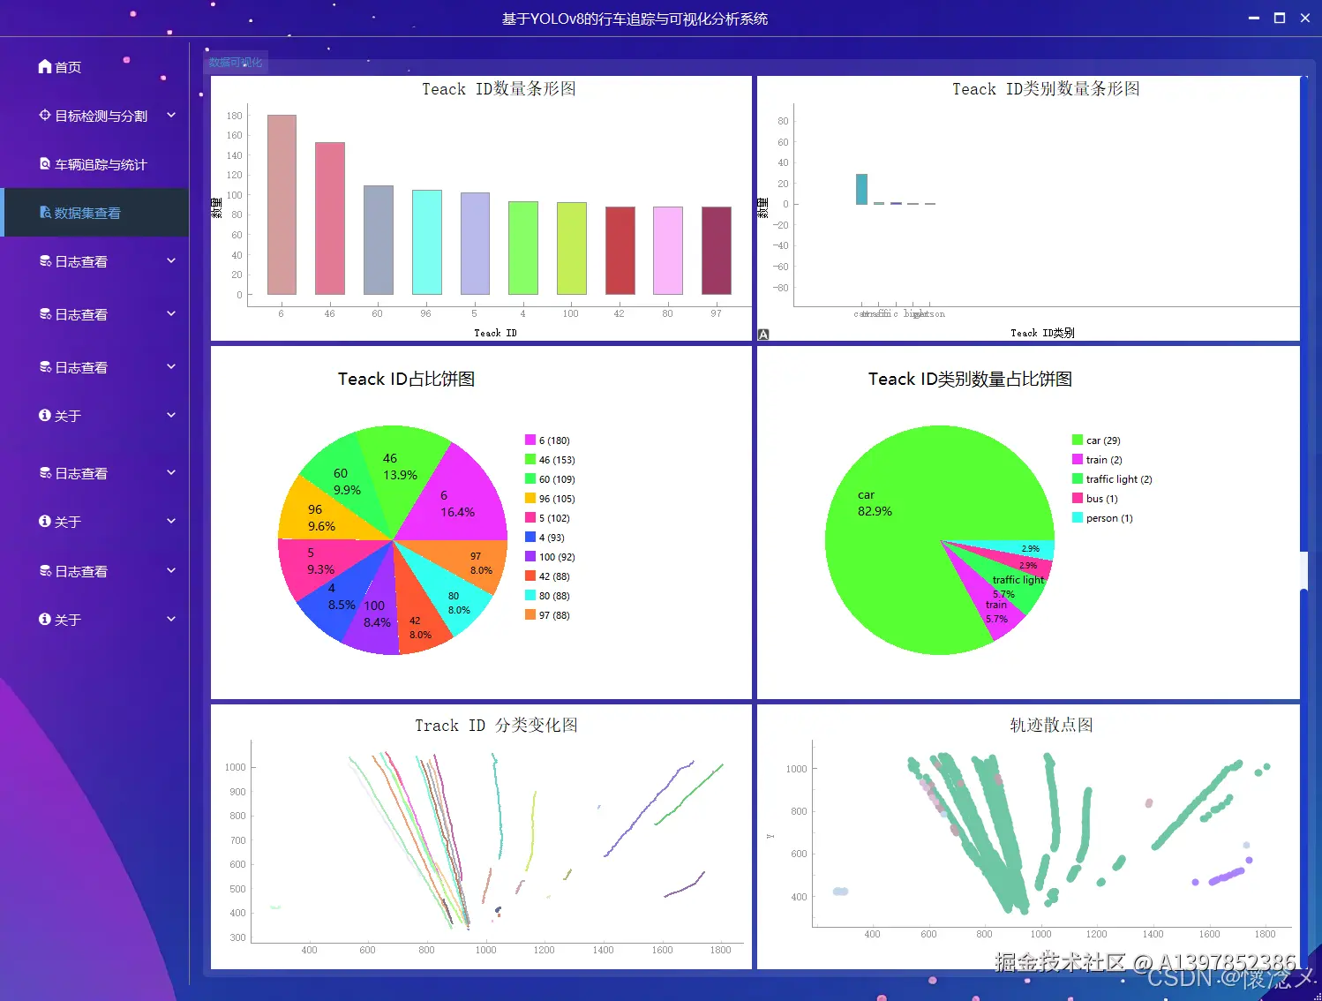This screenshot has width=1322, height=1001.
Task: Click the bus (1) legend swatch
Action: [x=1078, y=498]
